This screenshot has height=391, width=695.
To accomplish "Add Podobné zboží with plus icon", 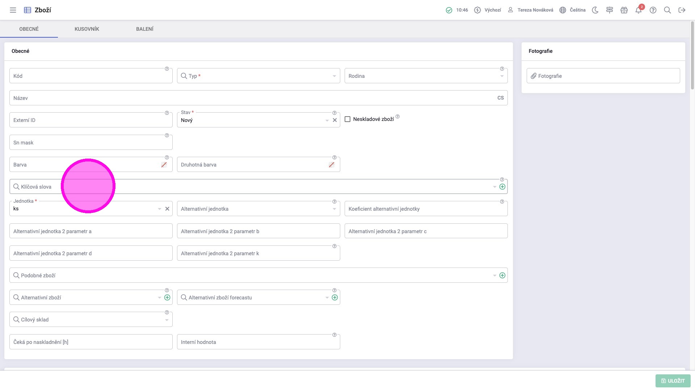I will point(502,276).
